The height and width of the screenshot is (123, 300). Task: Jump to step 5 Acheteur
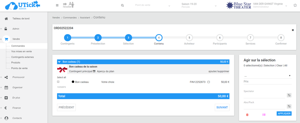189,38
